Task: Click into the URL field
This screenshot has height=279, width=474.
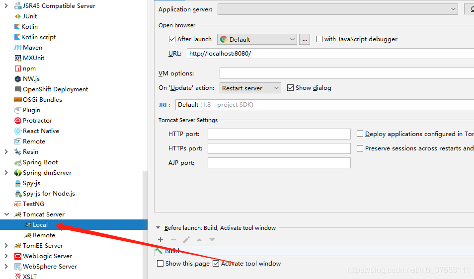Action: tap(330, 54)
